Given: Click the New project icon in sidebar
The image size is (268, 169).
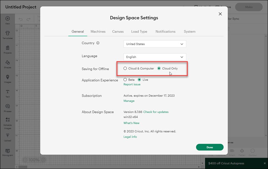Looking at the screenshot, I should click(7, 19).
